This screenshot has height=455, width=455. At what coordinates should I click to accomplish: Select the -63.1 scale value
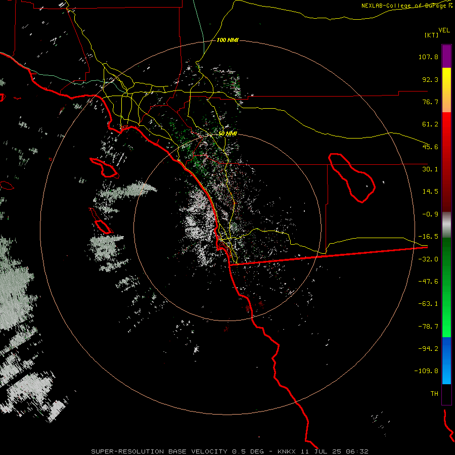coord(428,304)
